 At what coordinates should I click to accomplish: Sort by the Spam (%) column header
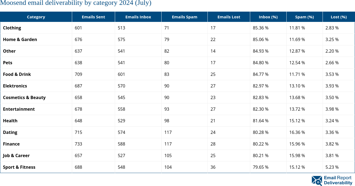tap(304, 17)
